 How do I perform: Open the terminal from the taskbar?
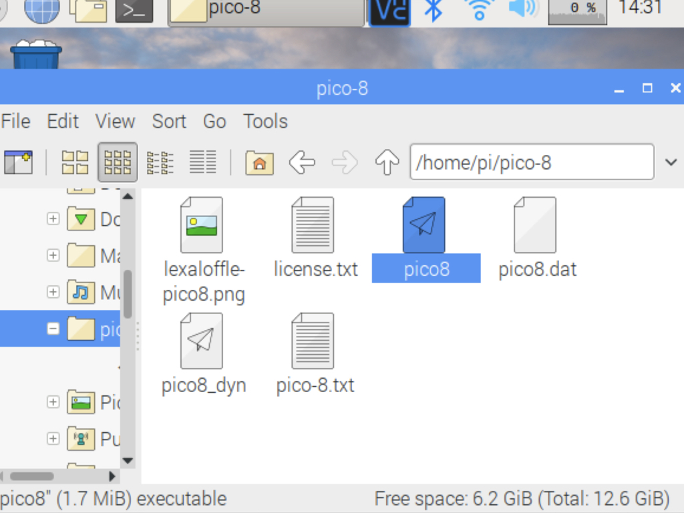134,11
